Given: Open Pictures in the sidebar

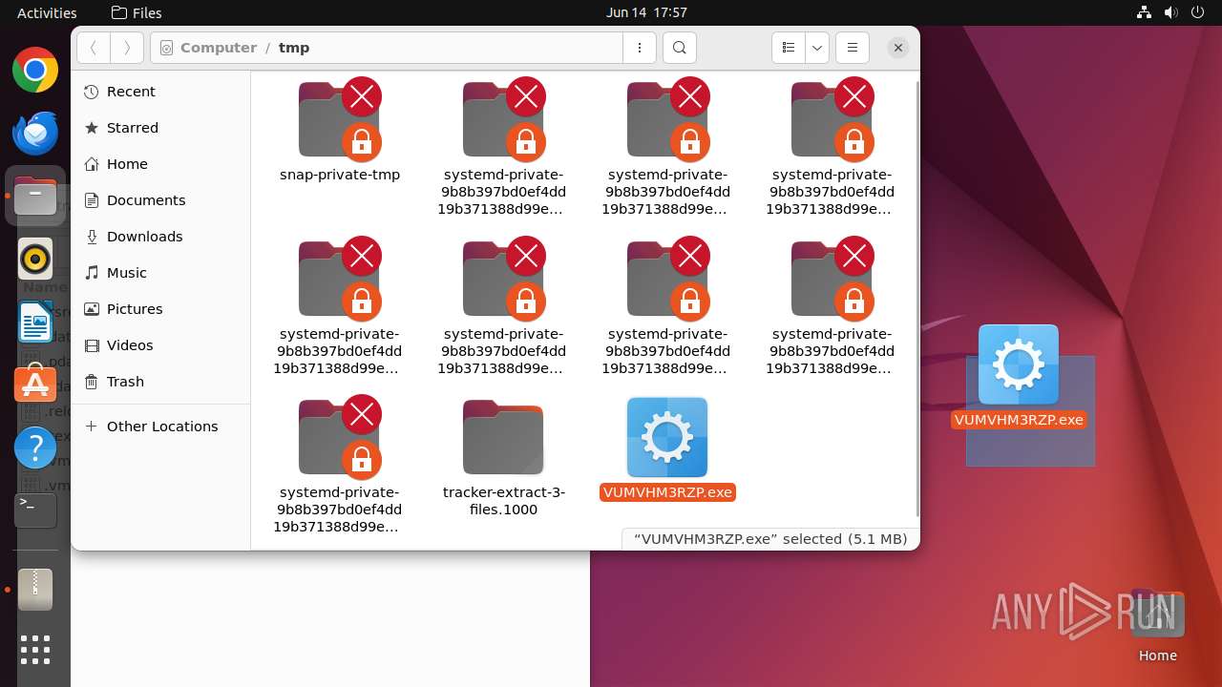Looking at the screenshot, I should coord(160,309).
